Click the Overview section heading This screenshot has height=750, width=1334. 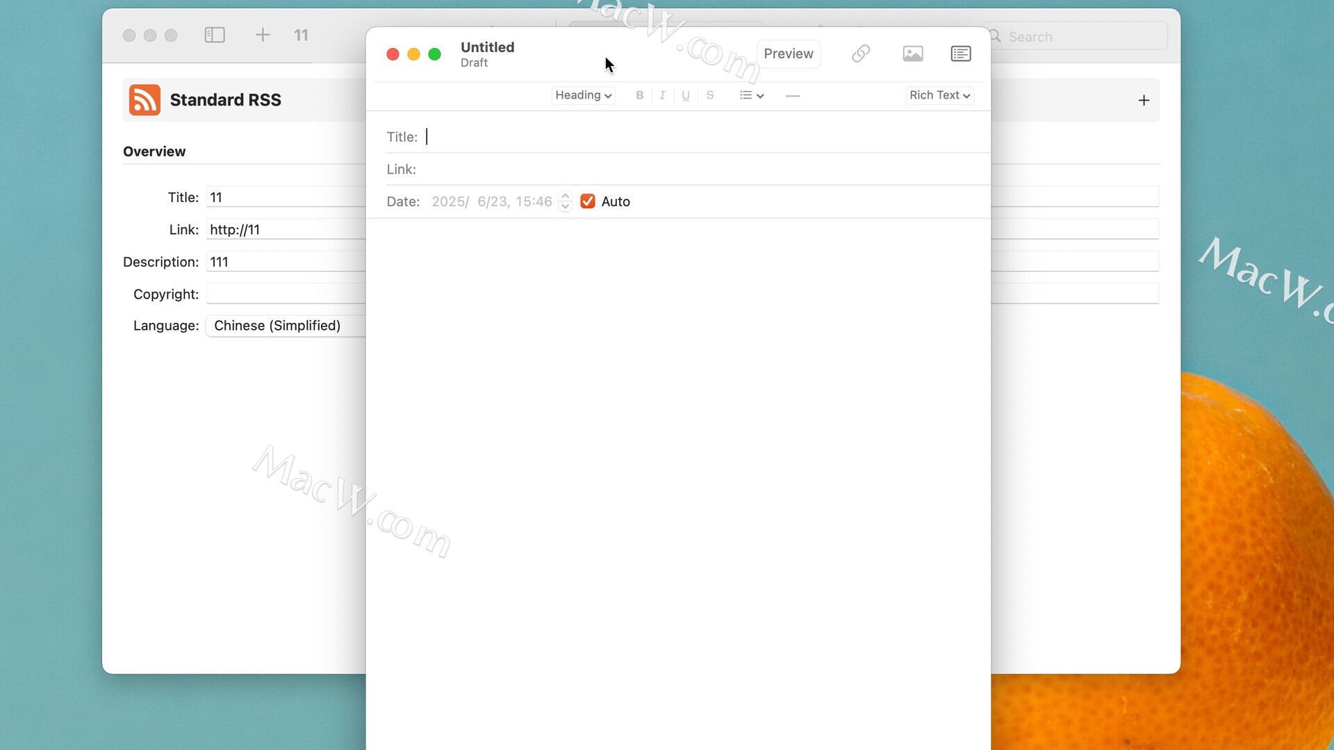click(x=154, y=151)
